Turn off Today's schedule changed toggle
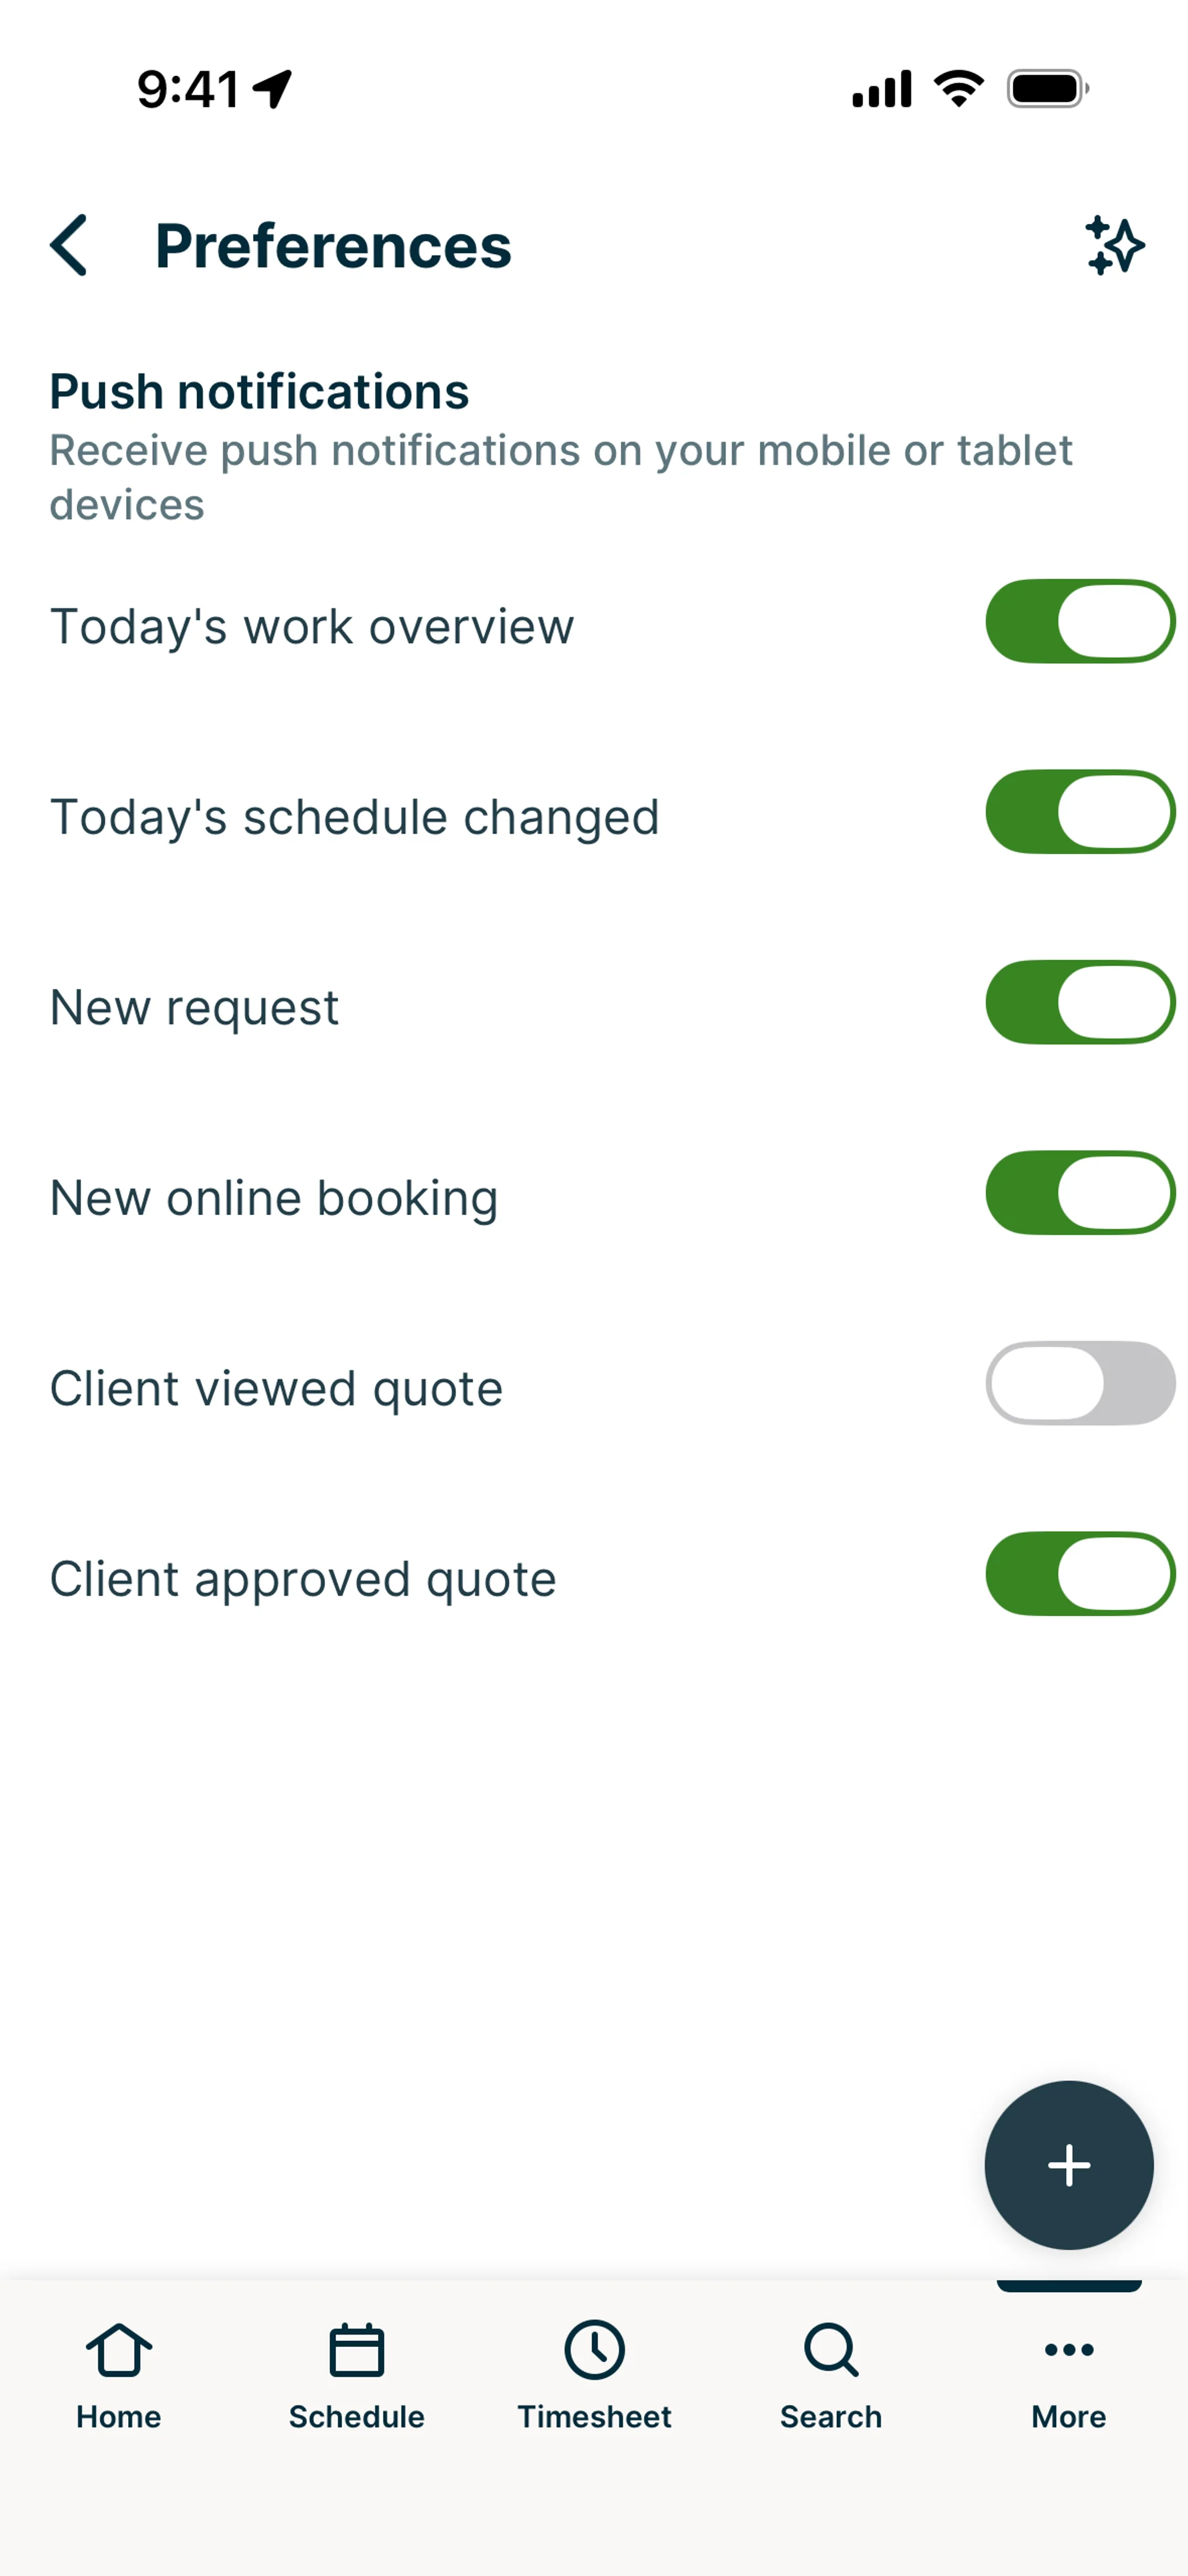Screen dimensions: 1188x2576 coord(1080,812)
